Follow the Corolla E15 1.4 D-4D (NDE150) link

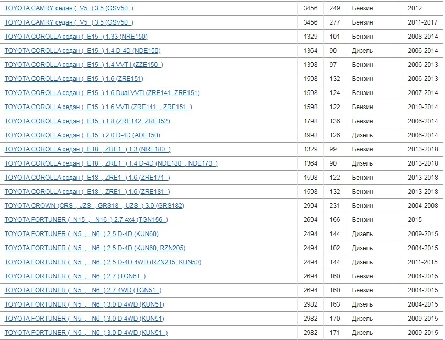83,51
